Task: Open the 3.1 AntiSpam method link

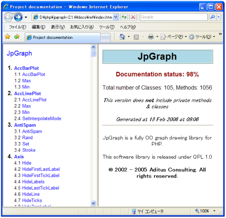Action: (x=32, y=131)
